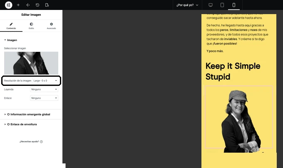Switch to mobile preview mode
The image size is (283, 168).
[x=234, y=5]
